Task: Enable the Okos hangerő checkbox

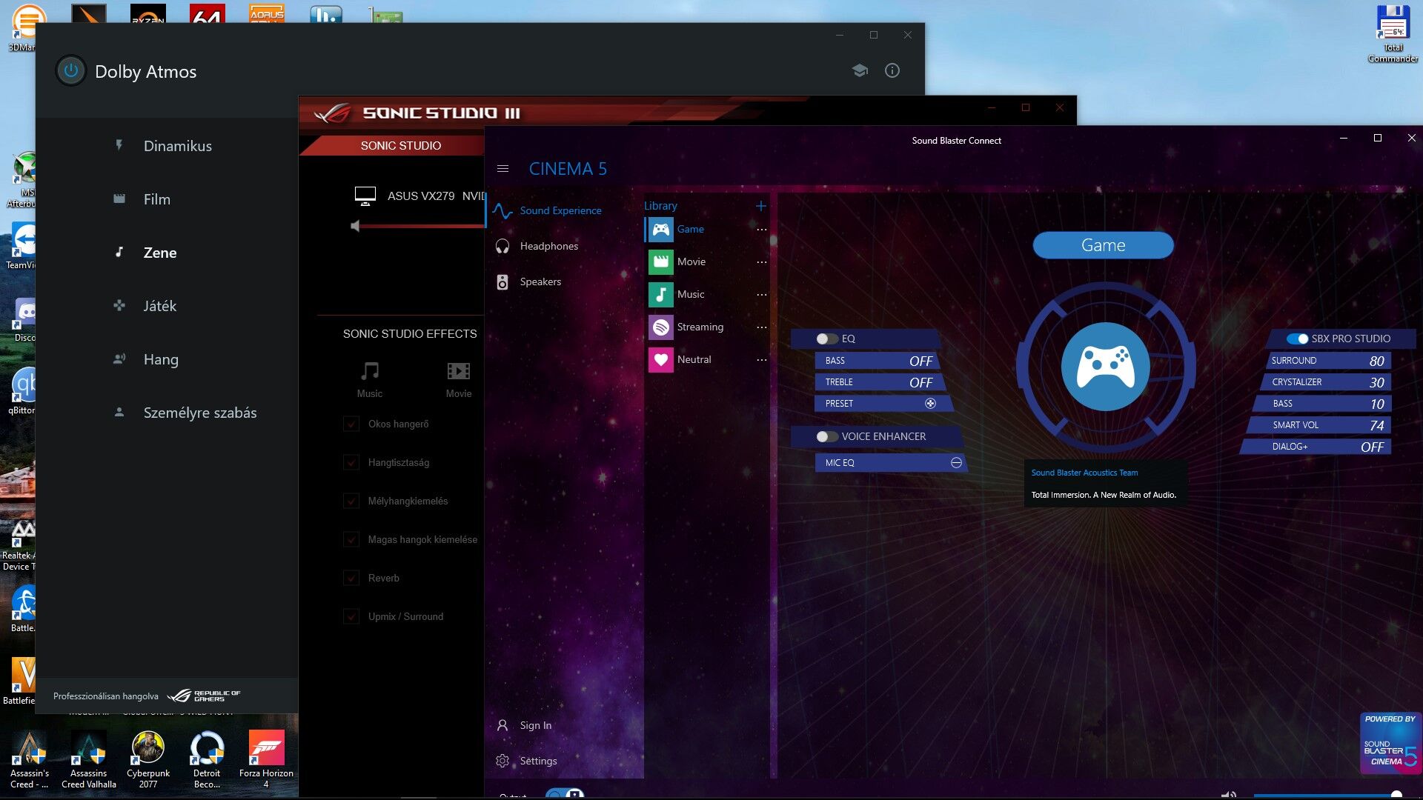Action: coord(351,424)
